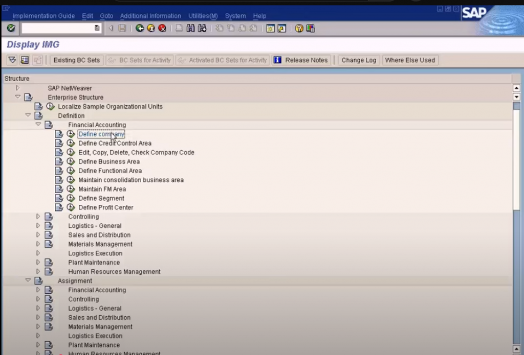Run the activity icon beside Define company
Screen dimensions: 524x355
[x=71, y=134]
